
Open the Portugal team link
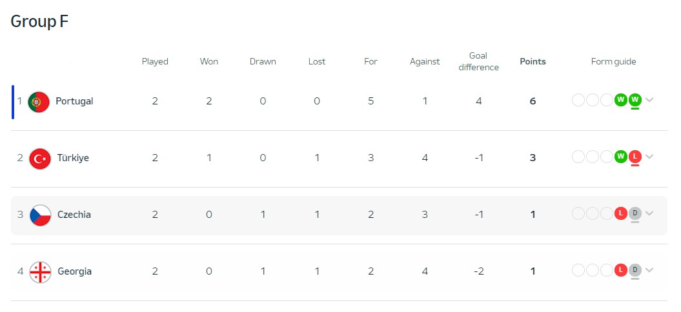[x=74, y=101]
